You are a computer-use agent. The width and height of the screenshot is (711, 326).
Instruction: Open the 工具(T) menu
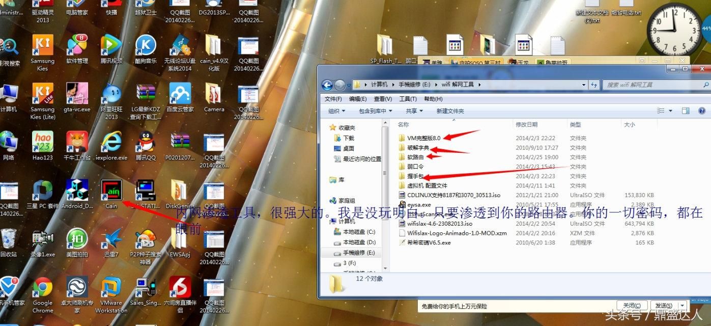408,99
